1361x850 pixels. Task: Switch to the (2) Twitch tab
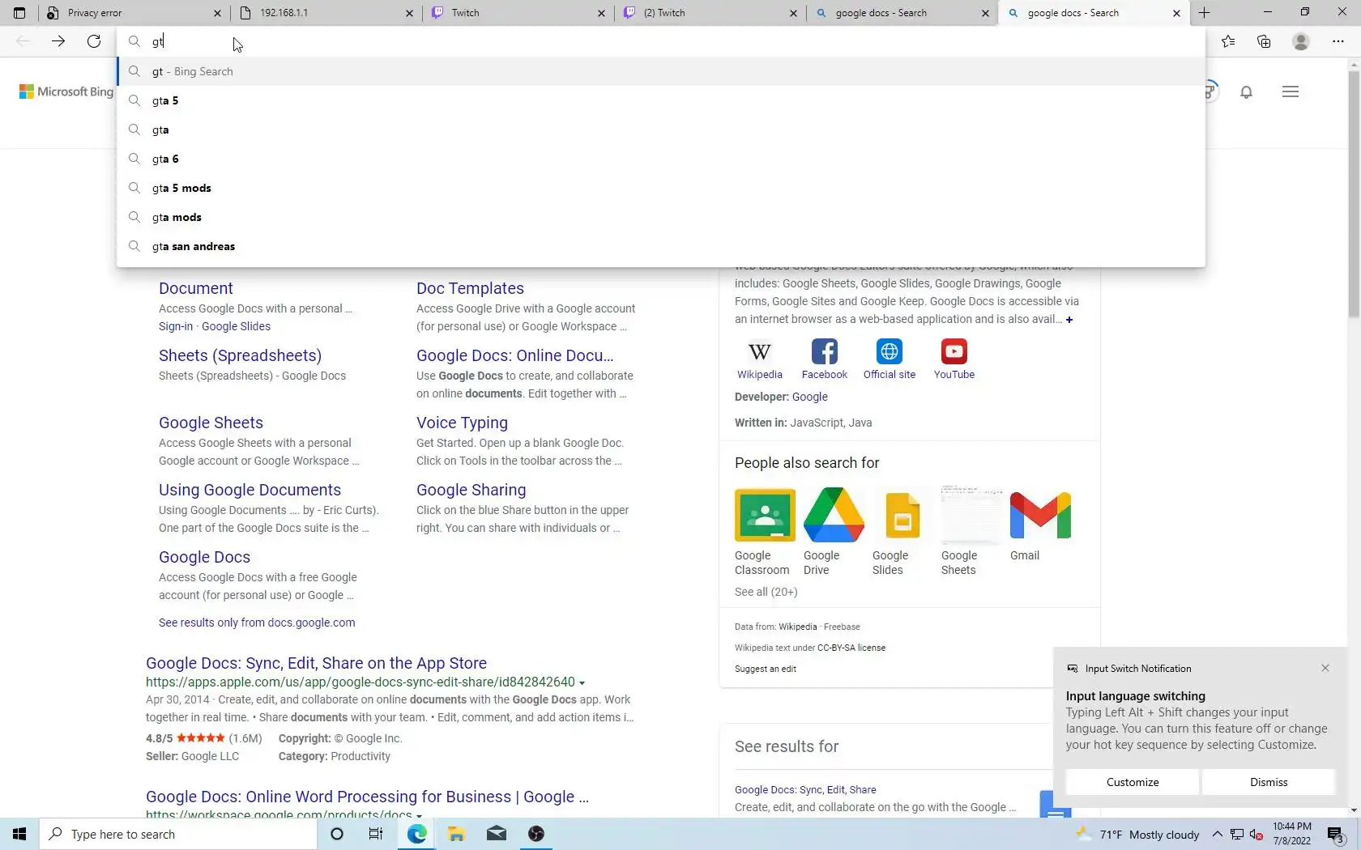point(709,13)
